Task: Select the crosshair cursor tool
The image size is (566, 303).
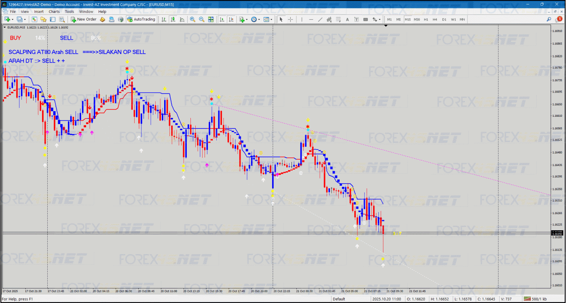Action: click(291, 19)
